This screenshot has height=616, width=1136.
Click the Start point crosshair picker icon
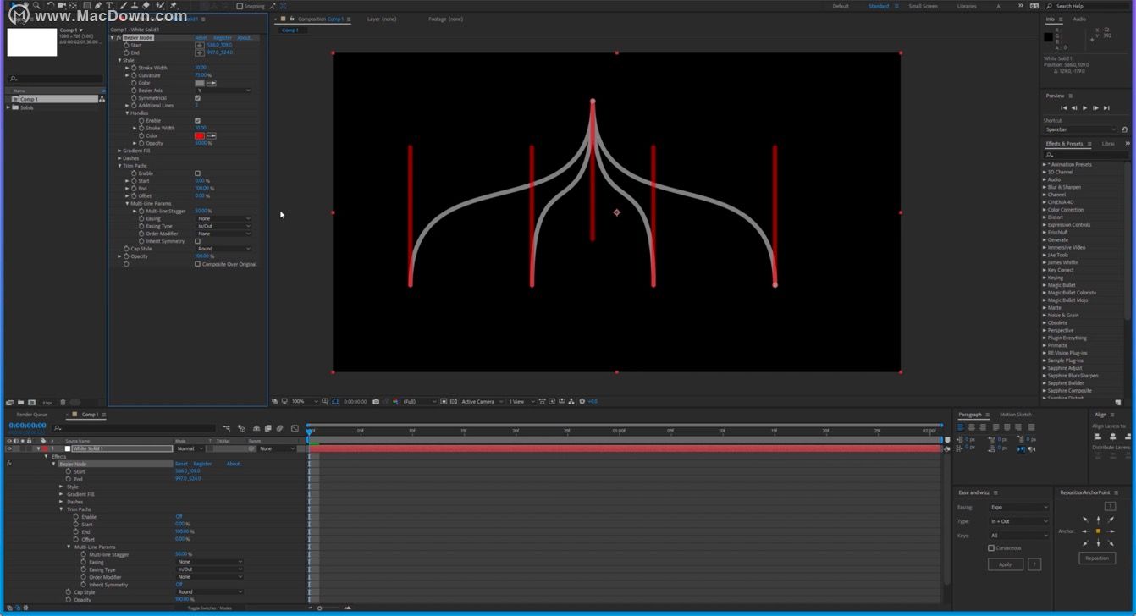click(x=200, y=45)
